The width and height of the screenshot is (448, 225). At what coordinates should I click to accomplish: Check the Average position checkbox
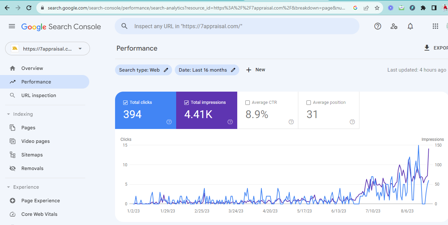tap(309, 102)
